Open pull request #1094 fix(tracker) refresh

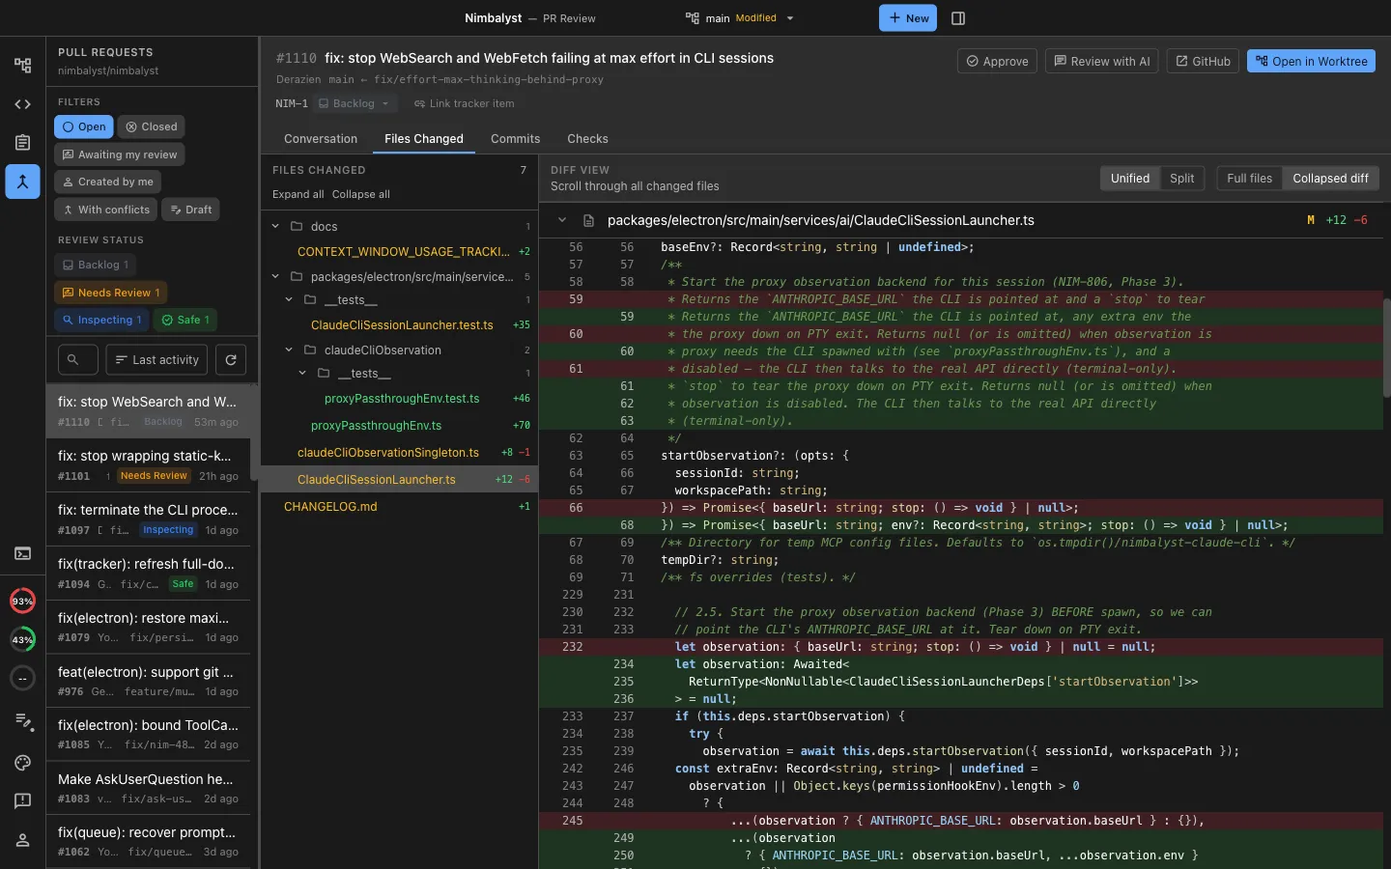point(148,574)
